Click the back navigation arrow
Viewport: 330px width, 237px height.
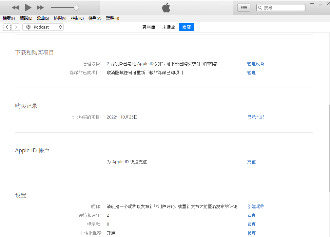pyautogui.click(x=7, y=27)
